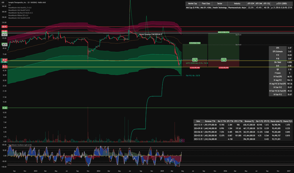The image size is (294, 173).
Task: Click the Div Yield row label
Action: point(278,62)
